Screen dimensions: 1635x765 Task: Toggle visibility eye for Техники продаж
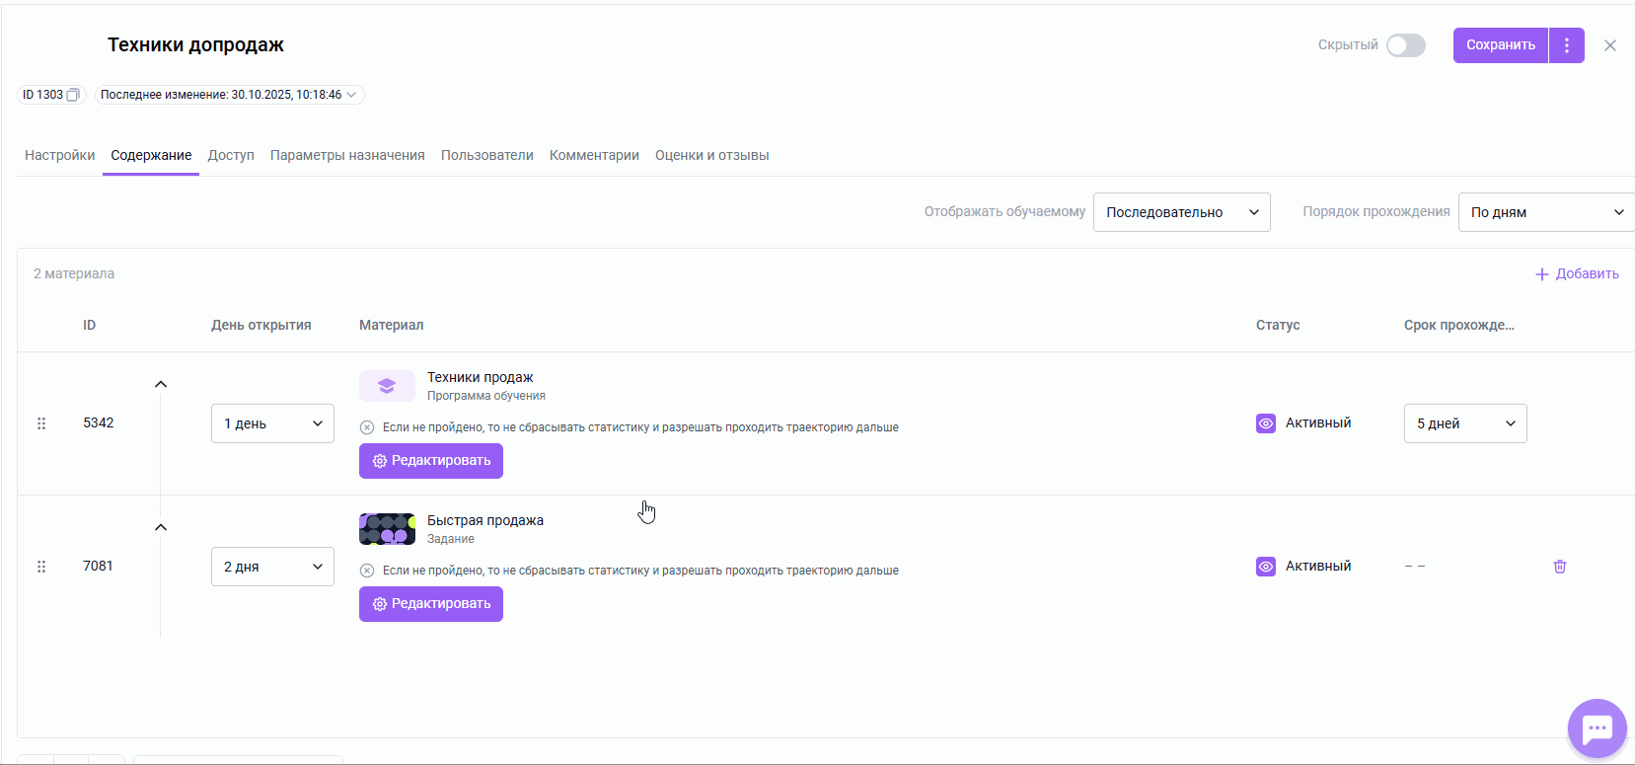[x=1266, y=423]
